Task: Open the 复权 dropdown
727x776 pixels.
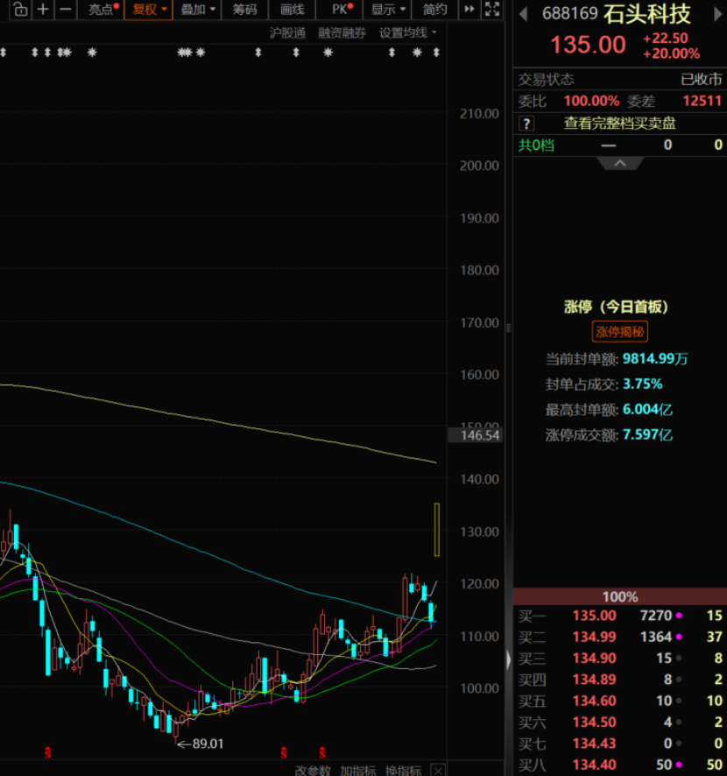Action: [x=149, y=10]
